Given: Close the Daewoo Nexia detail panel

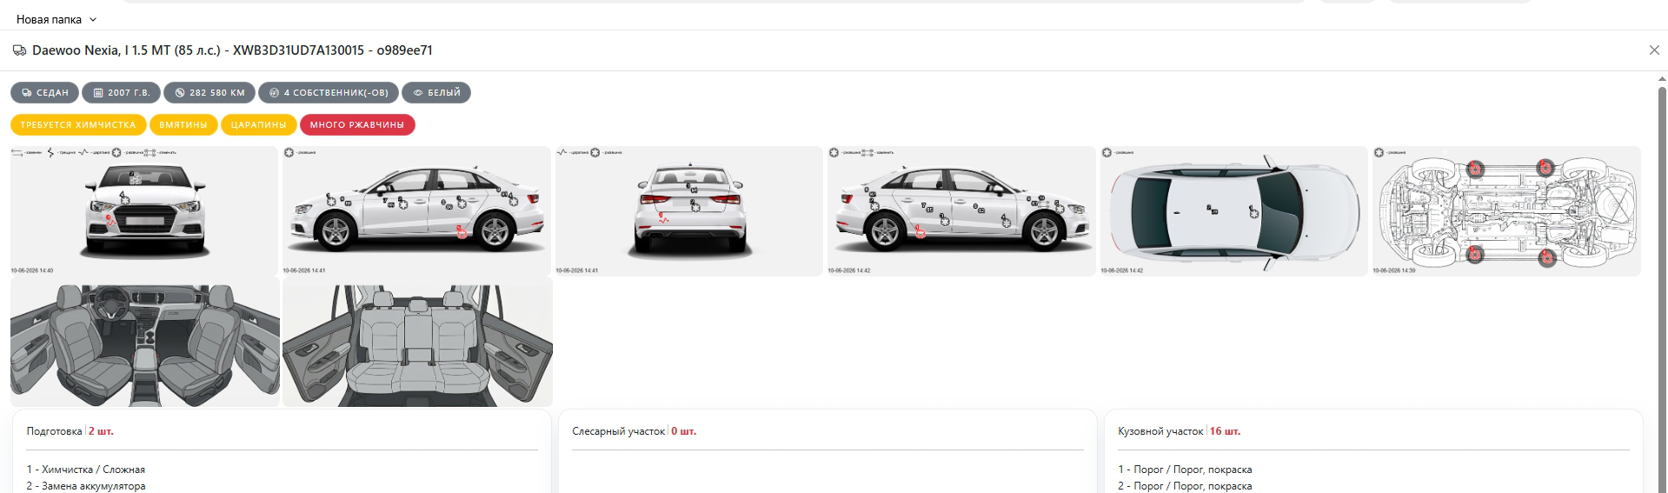Looking at the screenshot, I should click(x=1654, y=50).
